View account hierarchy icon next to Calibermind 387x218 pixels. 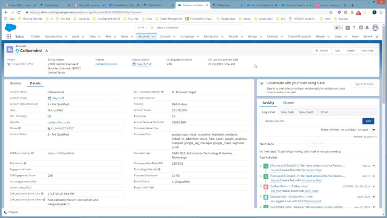pos(47,50)
